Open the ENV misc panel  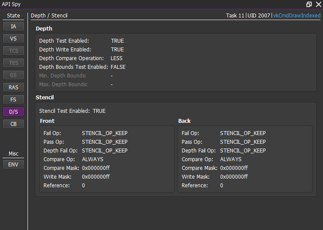click(x=14, y=165)
